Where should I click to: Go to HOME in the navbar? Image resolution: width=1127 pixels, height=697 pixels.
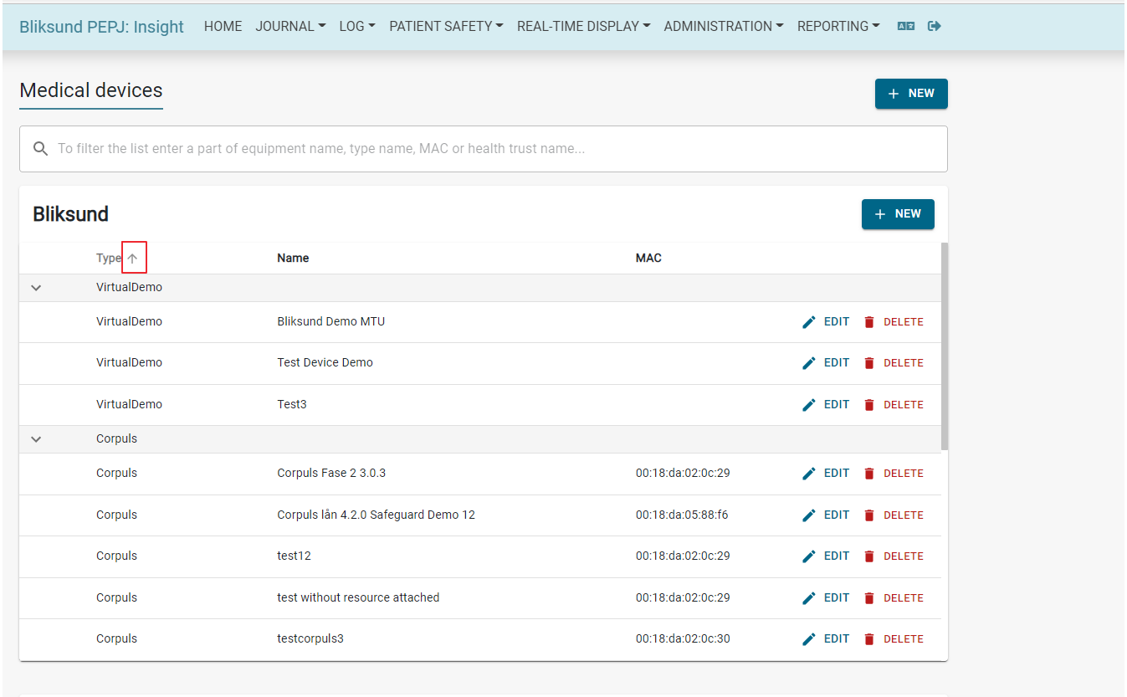click(223, 26)
